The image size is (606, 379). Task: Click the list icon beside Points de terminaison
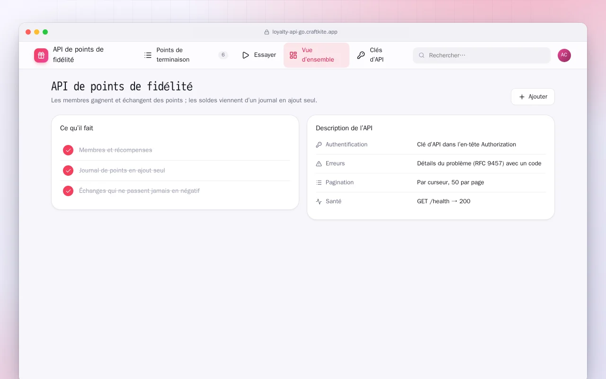click(x=148, y=55)
